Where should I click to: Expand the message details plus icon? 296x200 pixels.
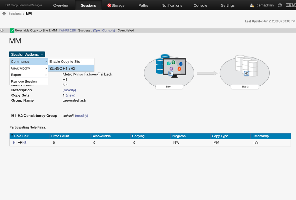2,30
